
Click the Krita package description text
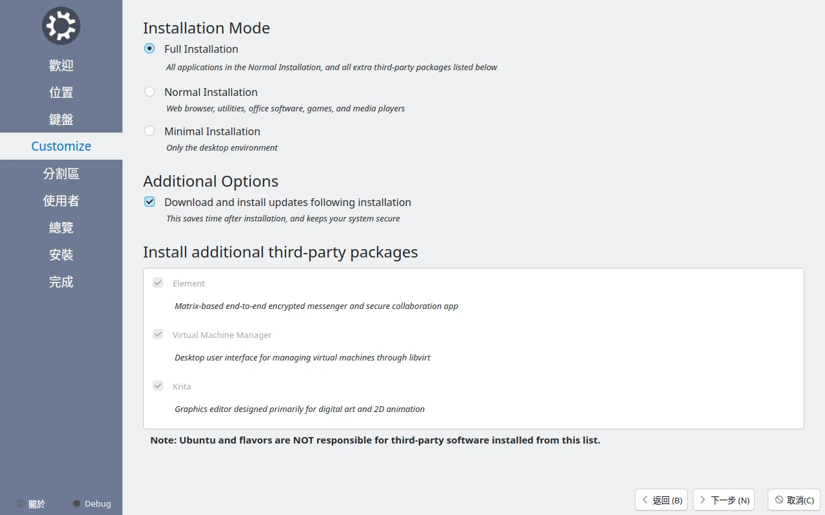(x=299, y=409)
